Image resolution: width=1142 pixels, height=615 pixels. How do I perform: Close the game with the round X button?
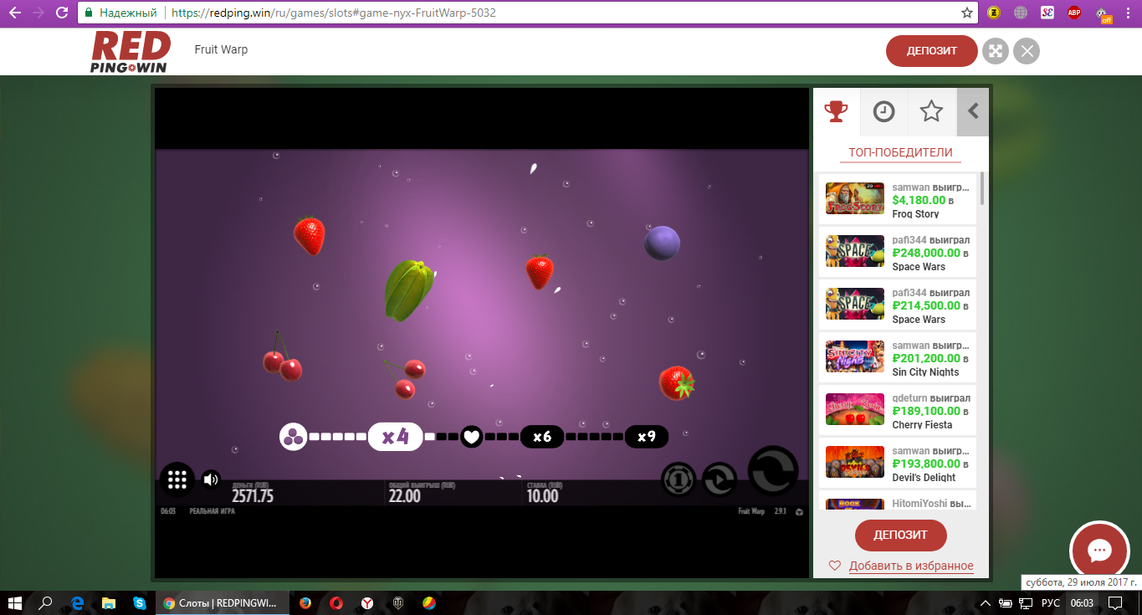(1027, 51)
